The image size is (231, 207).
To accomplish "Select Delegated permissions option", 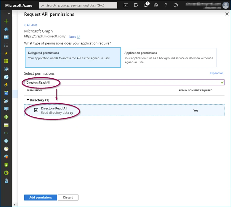I will click(73, 58).
